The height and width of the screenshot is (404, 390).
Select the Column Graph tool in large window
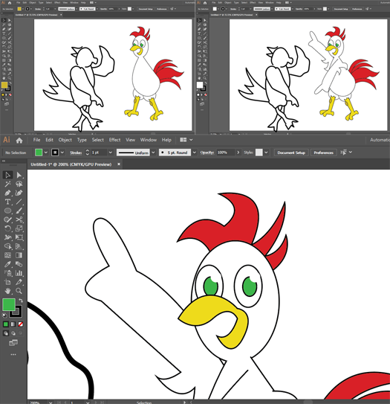point(19,273)
